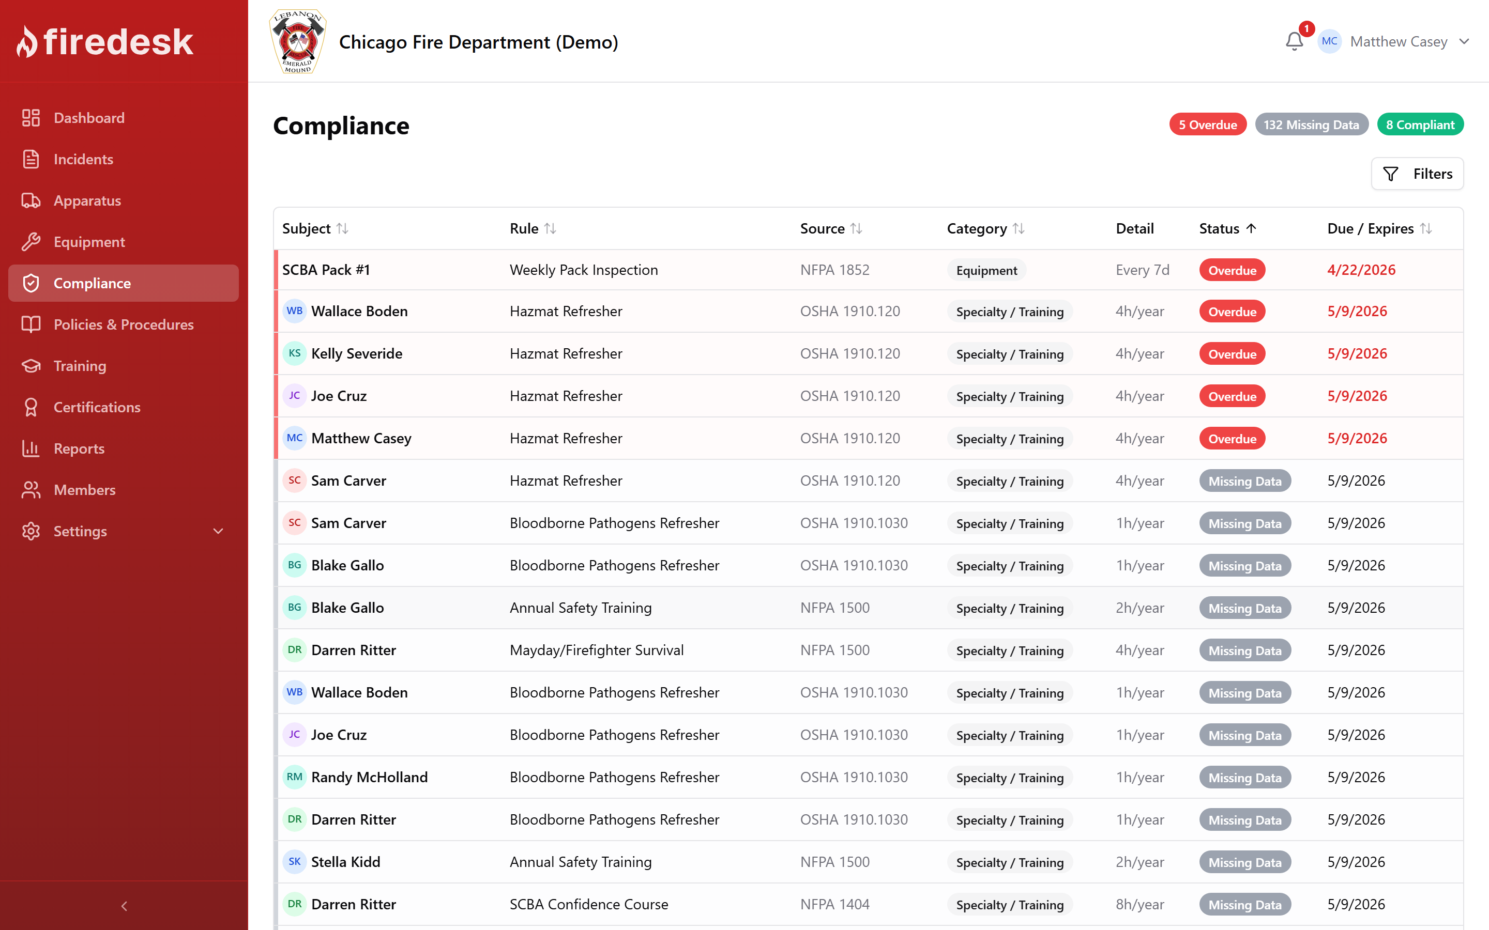Sort by Source column arrows
Viewport: 1489px width, 930px height.
(857, 228)
